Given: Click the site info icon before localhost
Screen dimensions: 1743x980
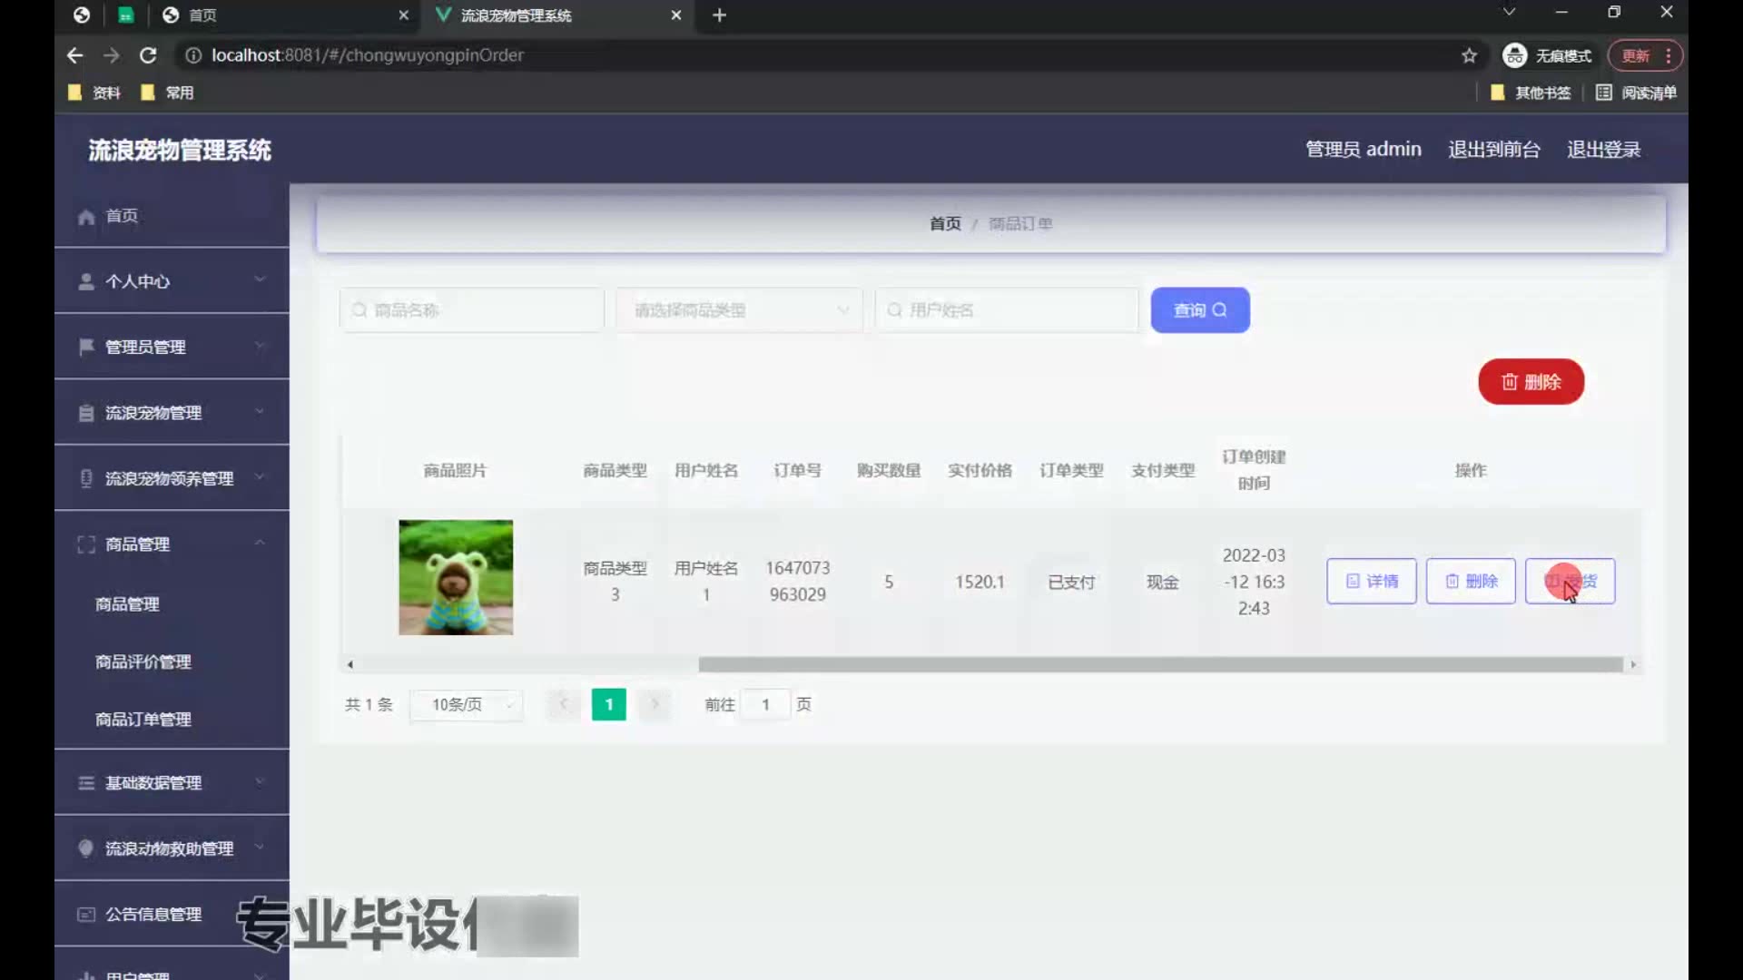Looking at the screenshot, I should [192, 55].
